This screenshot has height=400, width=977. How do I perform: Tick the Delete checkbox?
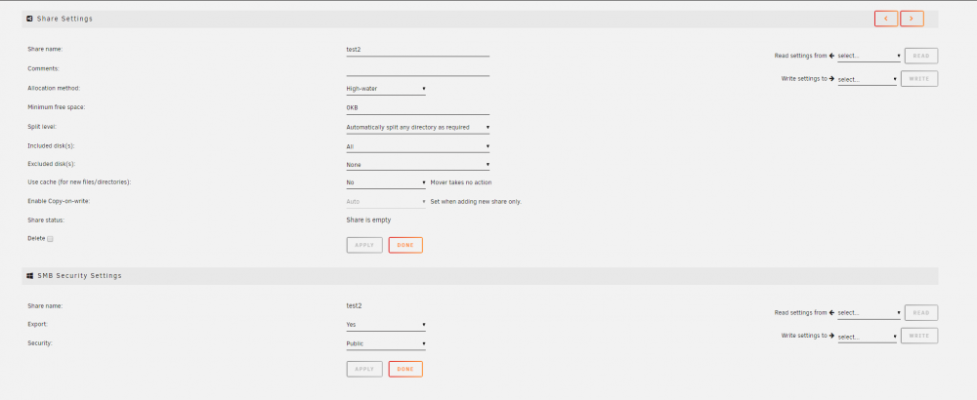tap(50, 239)
